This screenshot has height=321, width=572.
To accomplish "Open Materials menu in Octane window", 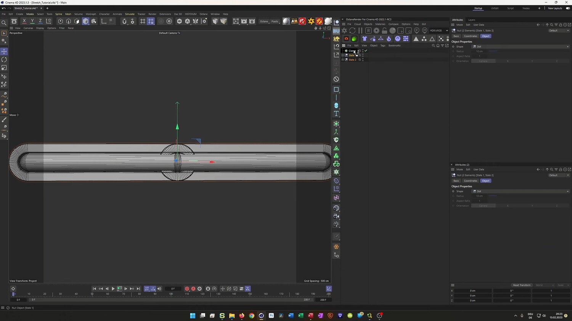I will coord(380,24).
